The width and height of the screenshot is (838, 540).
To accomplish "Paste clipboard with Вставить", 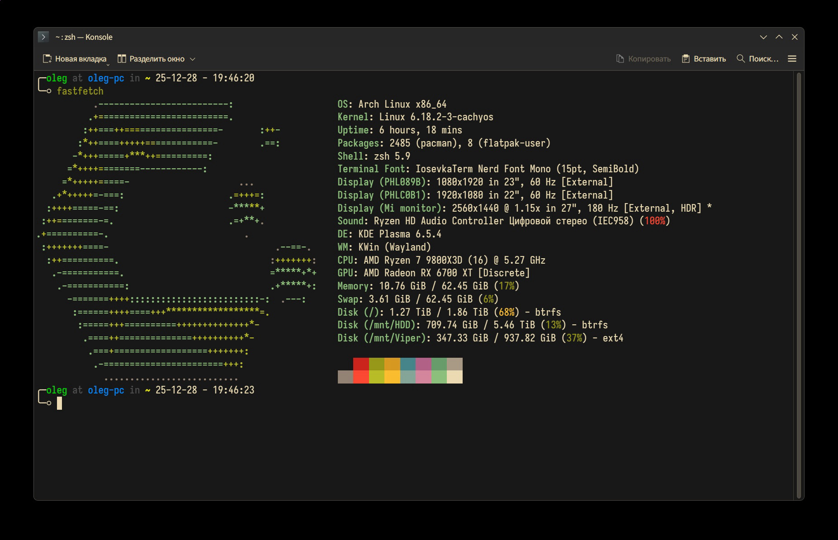I will 704,59.
